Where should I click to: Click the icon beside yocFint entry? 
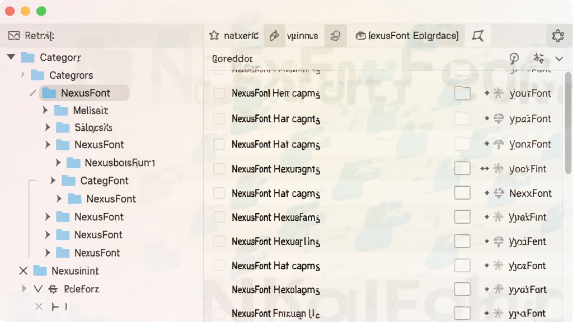click(x=498, y=169)
